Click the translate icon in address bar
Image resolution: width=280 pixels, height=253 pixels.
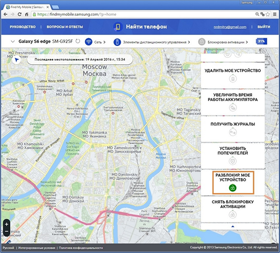click(x=262, y=14)
